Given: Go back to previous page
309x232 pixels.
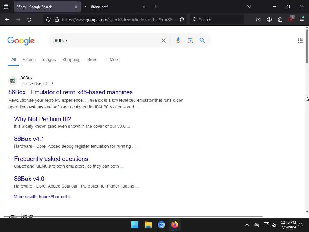Looking at the screenshot, I should coord(7,20).
